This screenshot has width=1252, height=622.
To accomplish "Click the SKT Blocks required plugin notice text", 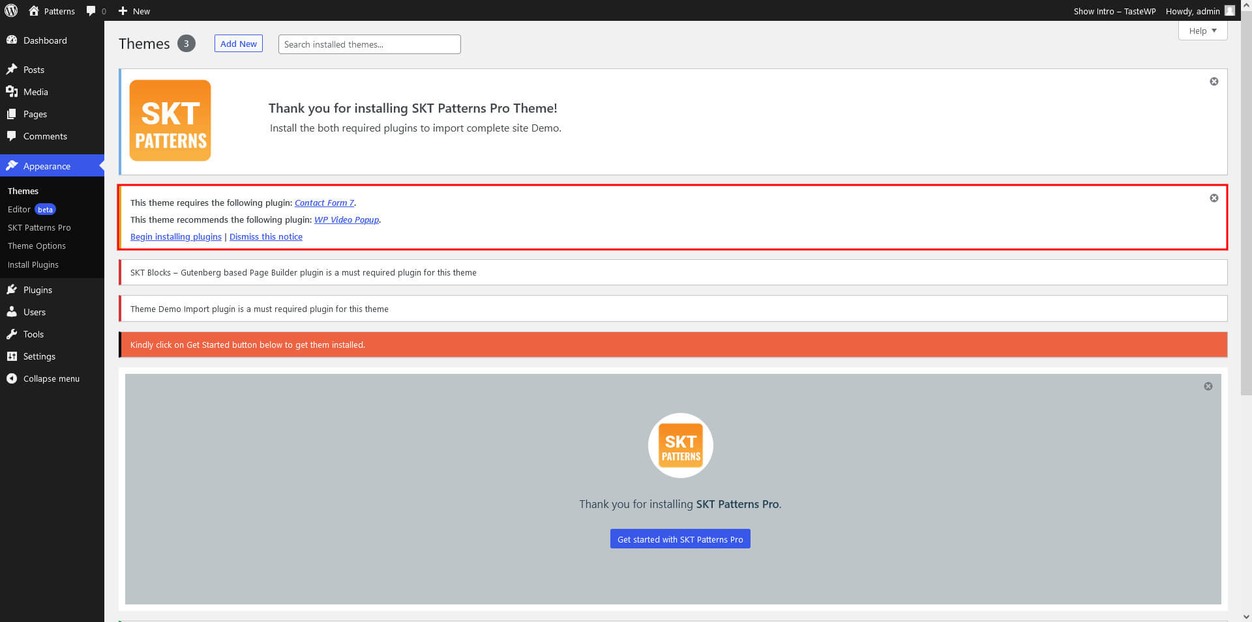I will tap(303, 272).
